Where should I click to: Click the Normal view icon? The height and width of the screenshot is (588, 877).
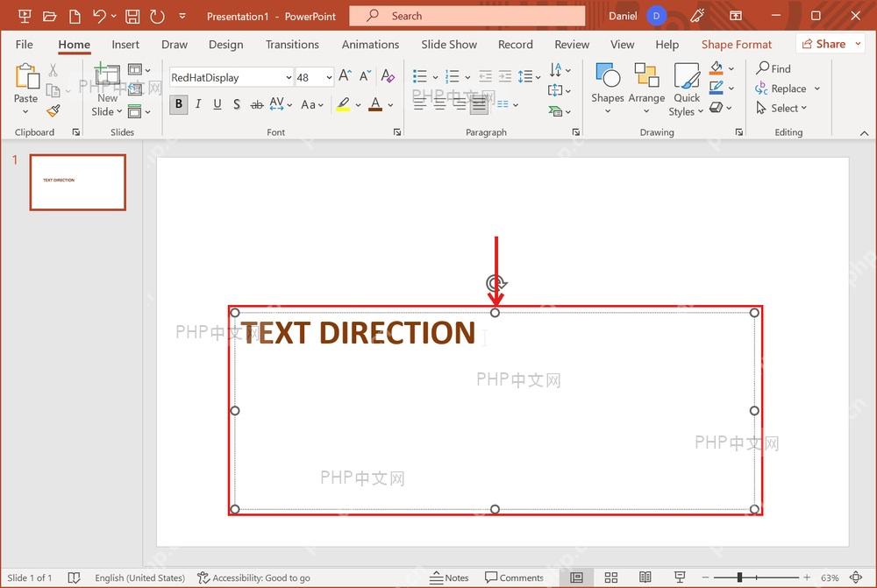[x=577, y=577]
